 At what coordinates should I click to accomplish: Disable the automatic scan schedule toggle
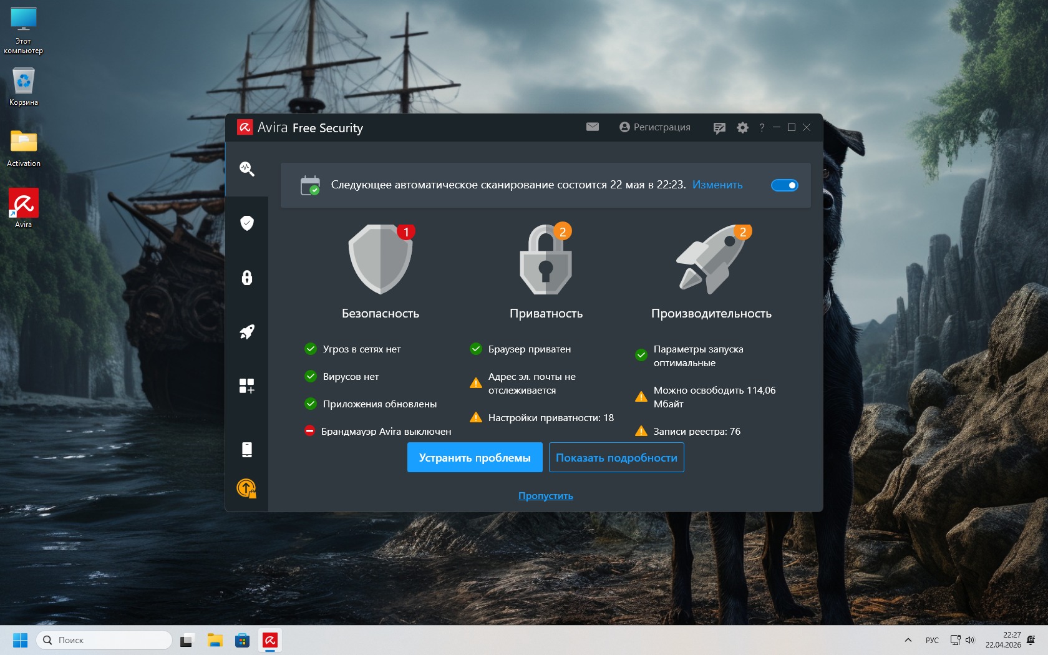[x=784, y=185]
